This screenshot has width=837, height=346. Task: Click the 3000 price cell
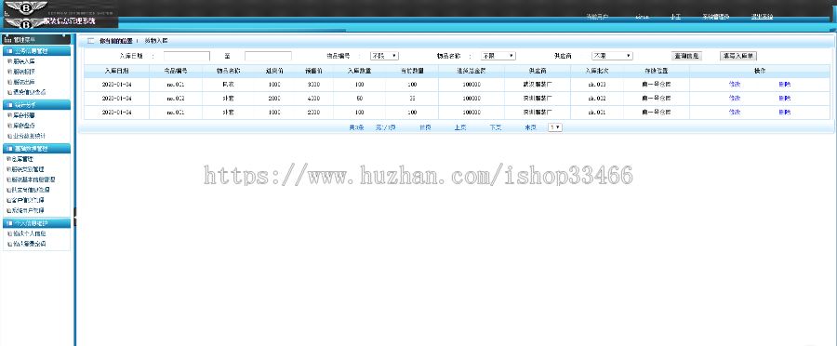point(313,85)
